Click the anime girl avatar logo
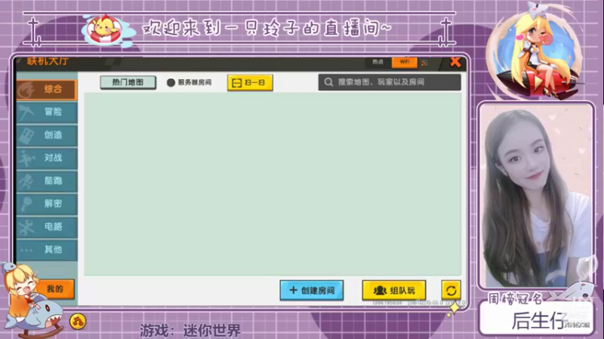This screenshot has width=604, height=339. (537, 51)
